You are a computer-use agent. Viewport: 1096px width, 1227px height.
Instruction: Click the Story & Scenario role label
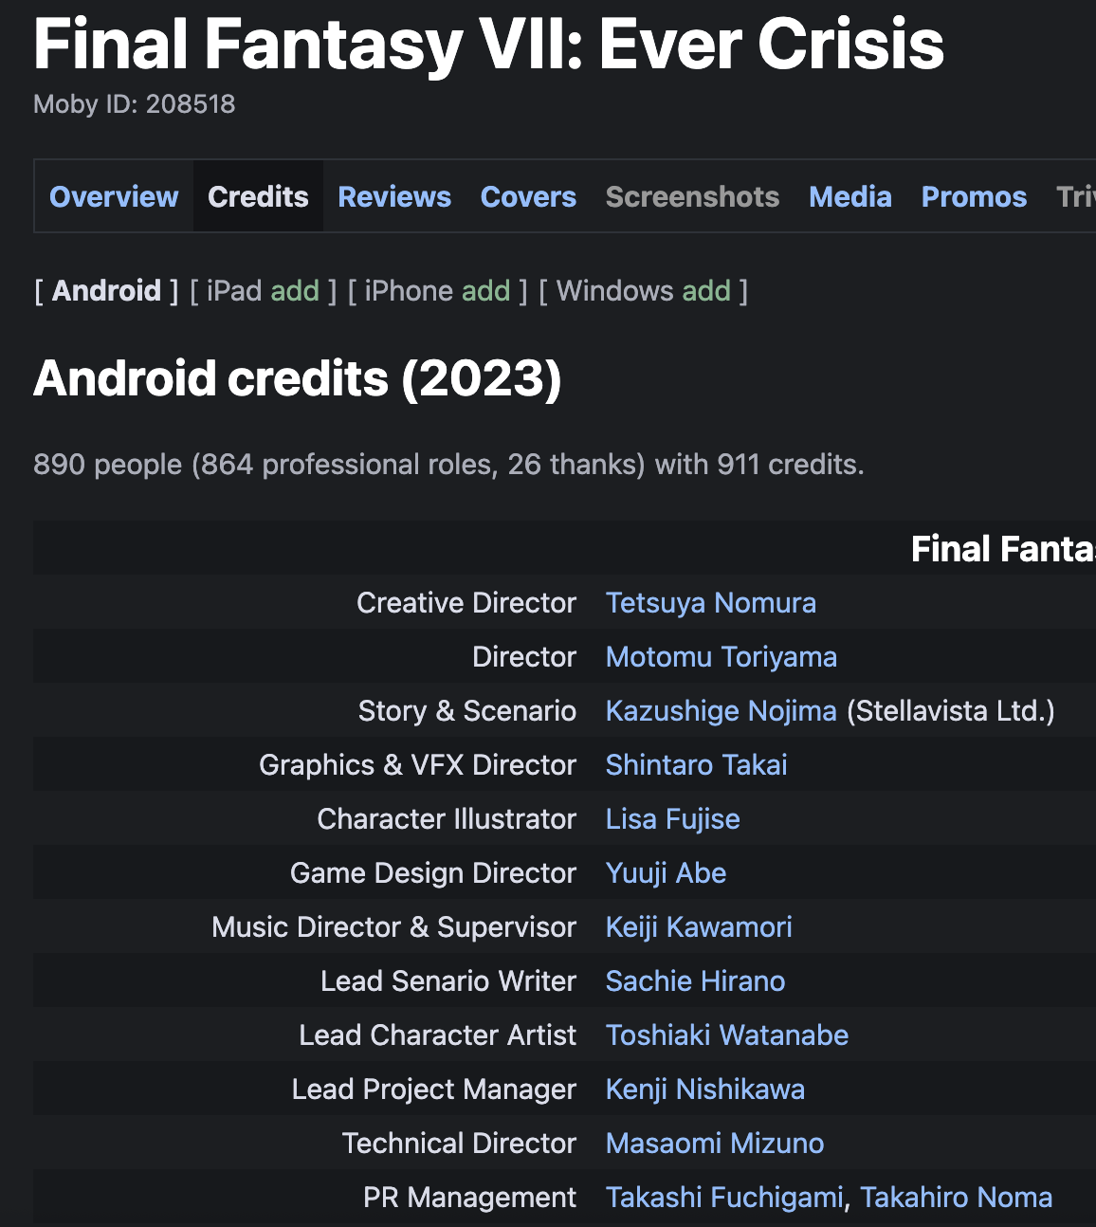pyautogui.click(x=467, y=711)
